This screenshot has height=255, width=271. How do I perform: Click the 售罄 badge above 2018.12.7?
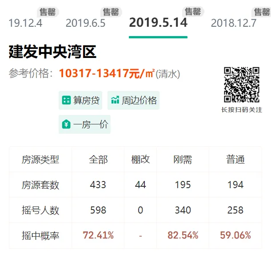tap(261, 12)
